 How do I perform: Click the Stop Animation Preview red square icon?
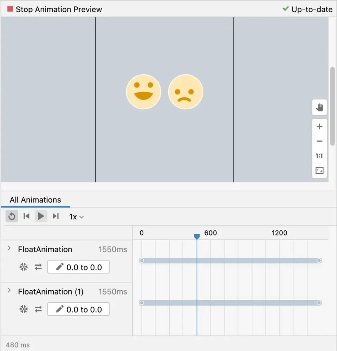coord(10,9)
